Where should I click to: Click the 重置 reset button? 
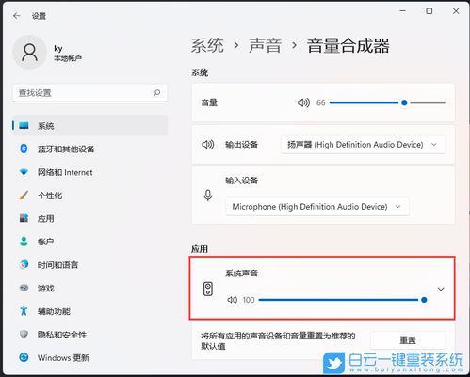[x=408, y=340]
